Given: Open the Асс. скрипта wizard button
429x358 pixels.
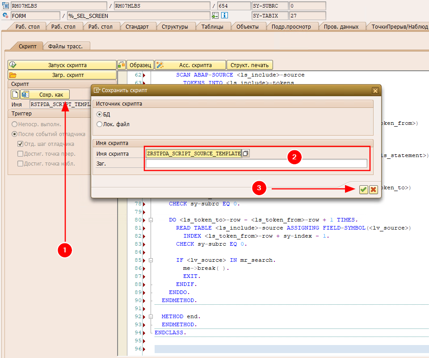Looking at the screenshot, I should click(190, 65).
